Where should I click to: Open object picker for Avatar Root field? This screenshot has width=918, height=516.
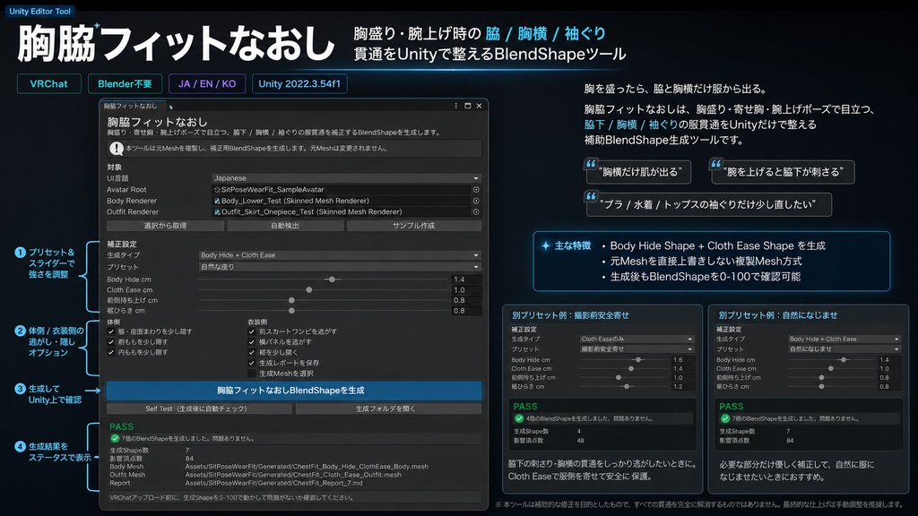[x=476, y=190]
